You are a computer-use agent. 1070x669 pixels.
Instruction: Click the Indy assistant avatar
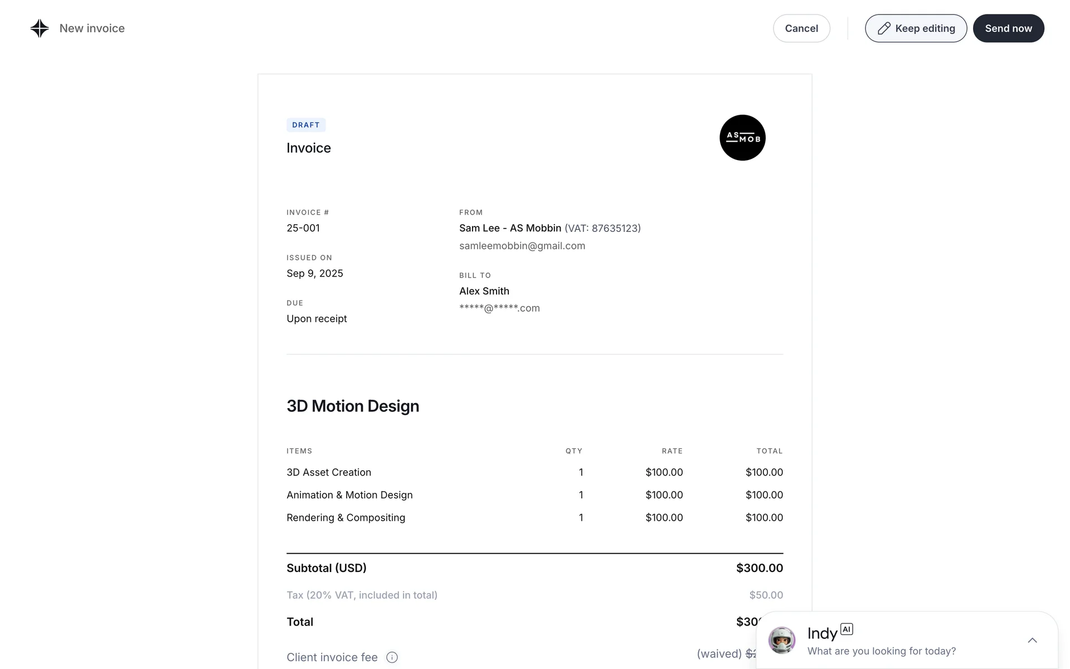click(x=782, y=640)
